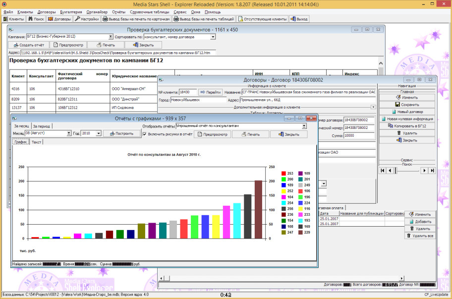Viewport: 452px width, 299px height.
Task: Click Новый договор in navigation panel
Action: (407, 112)
